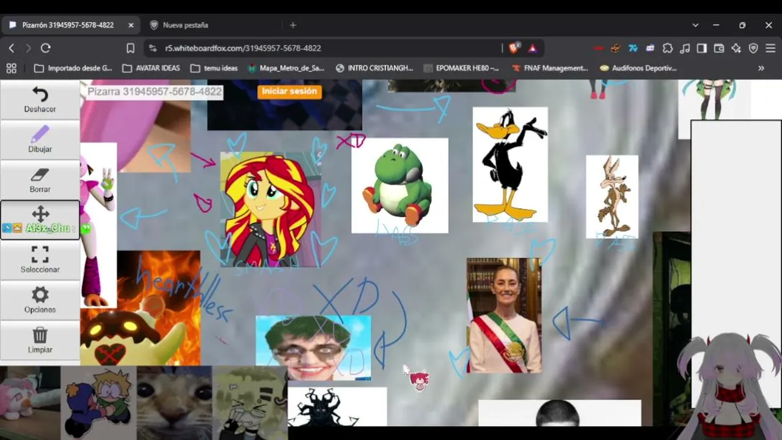Click the Brave Rewards triangle icon
Image resolution: width=782 pixels, height=440 pixels.
click(x=532, y=48)
